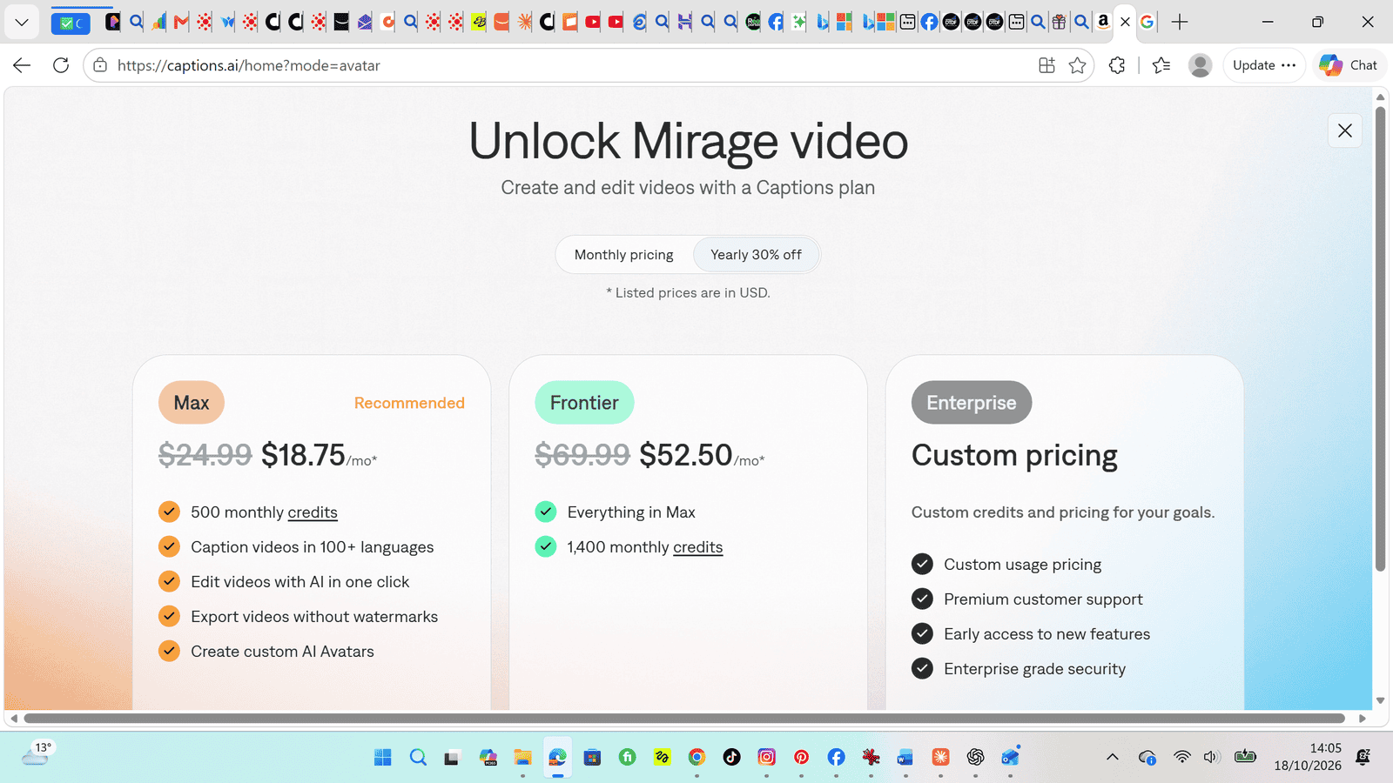Switch to Monthly pricing
The image size is (1393, 783).
624,255
